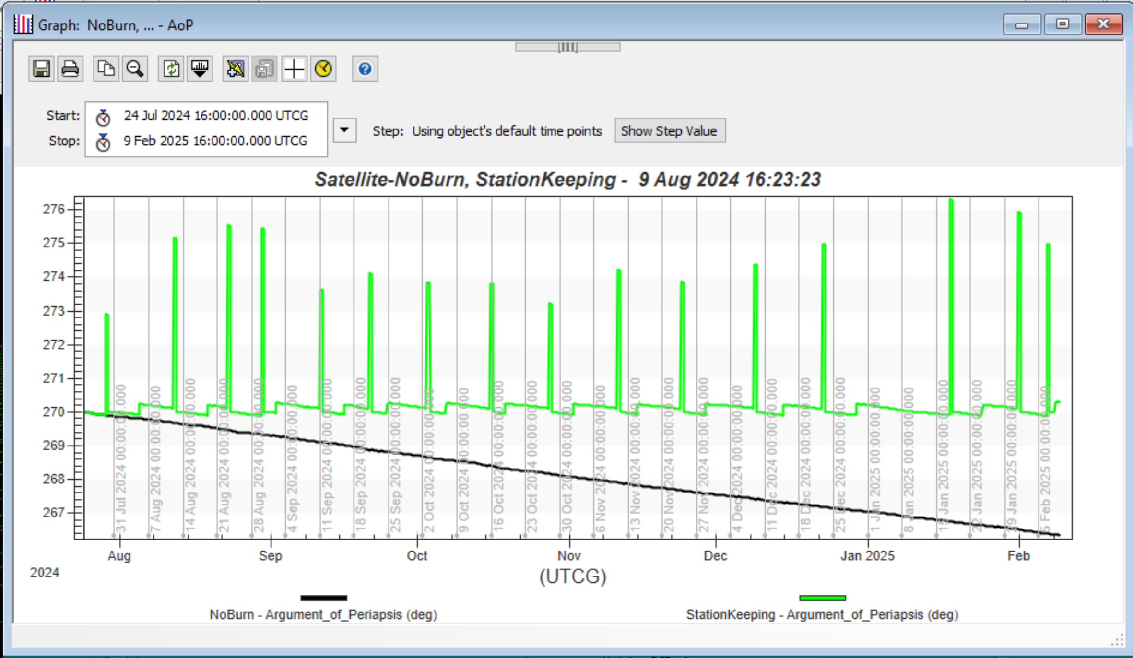Click the download/export data icon
Image resolution: width=1133 pixels, height=658 pixels.
[200, 69]
